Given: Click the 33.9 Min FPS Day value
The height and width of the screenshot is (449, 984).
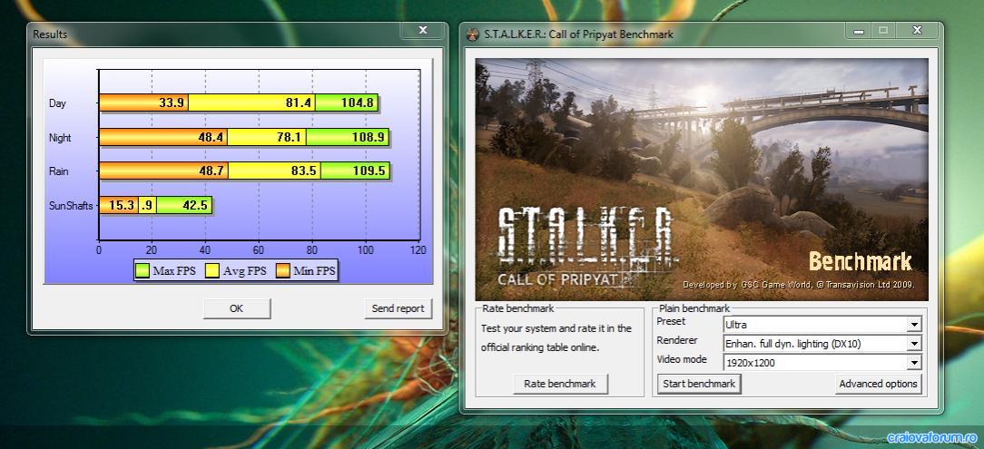Looking at the screenshot, I should click(172, 102).
